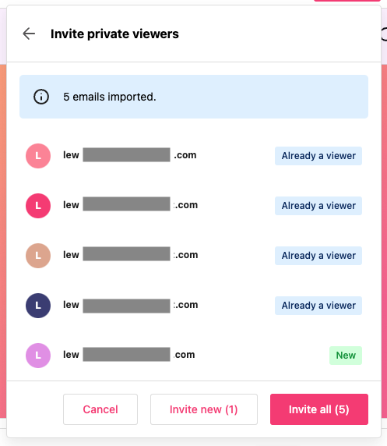Click the back arrow icon

[x=29, y=34]
